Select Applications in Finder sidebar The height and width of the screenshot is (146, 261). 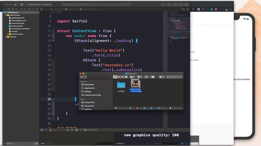(x=88, y=88)
